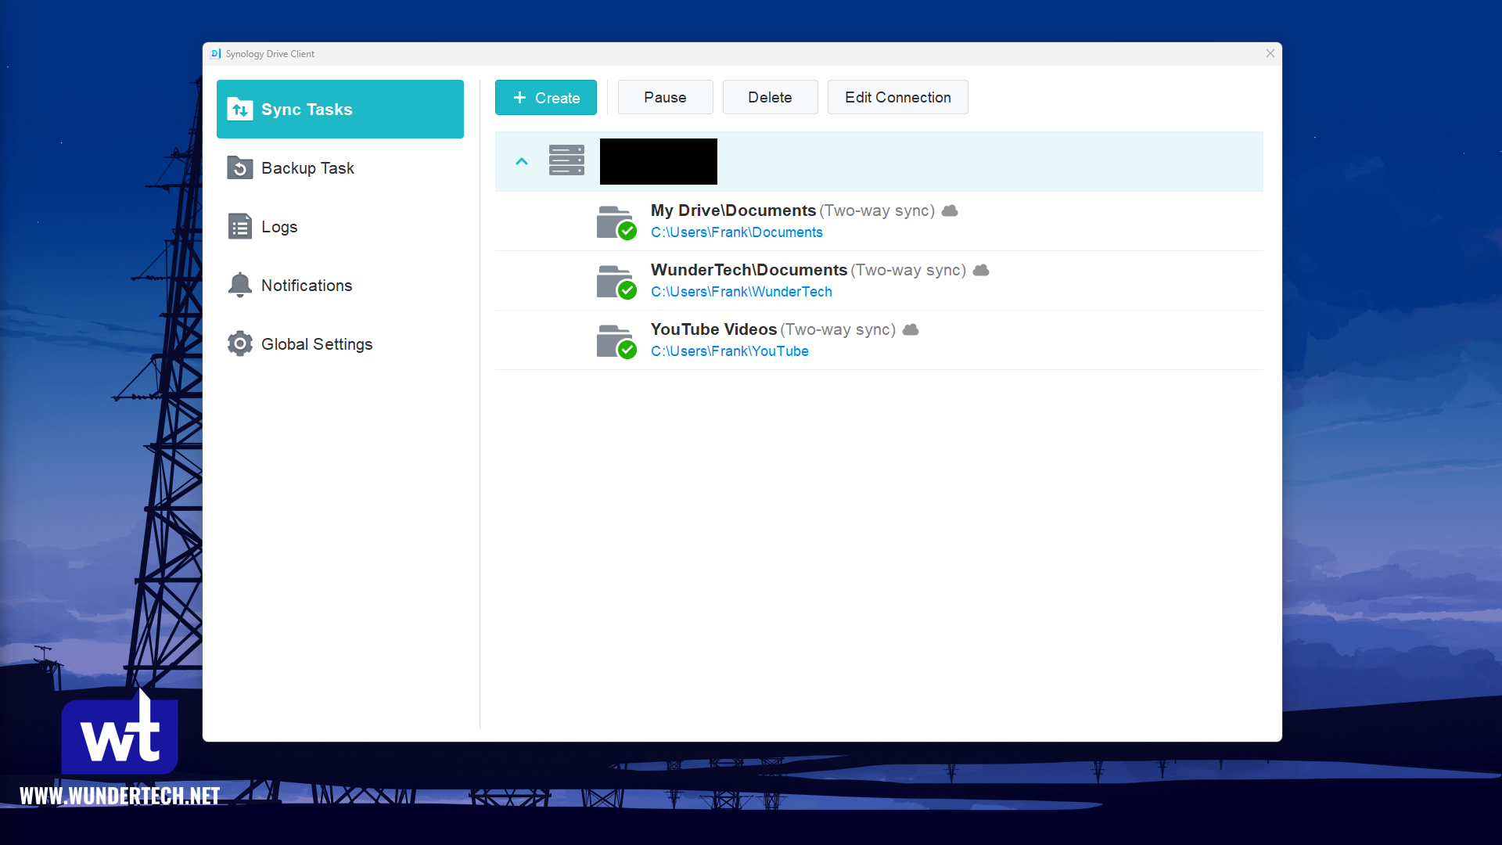
Task: Create a new sync task
Action: [545, 98]
